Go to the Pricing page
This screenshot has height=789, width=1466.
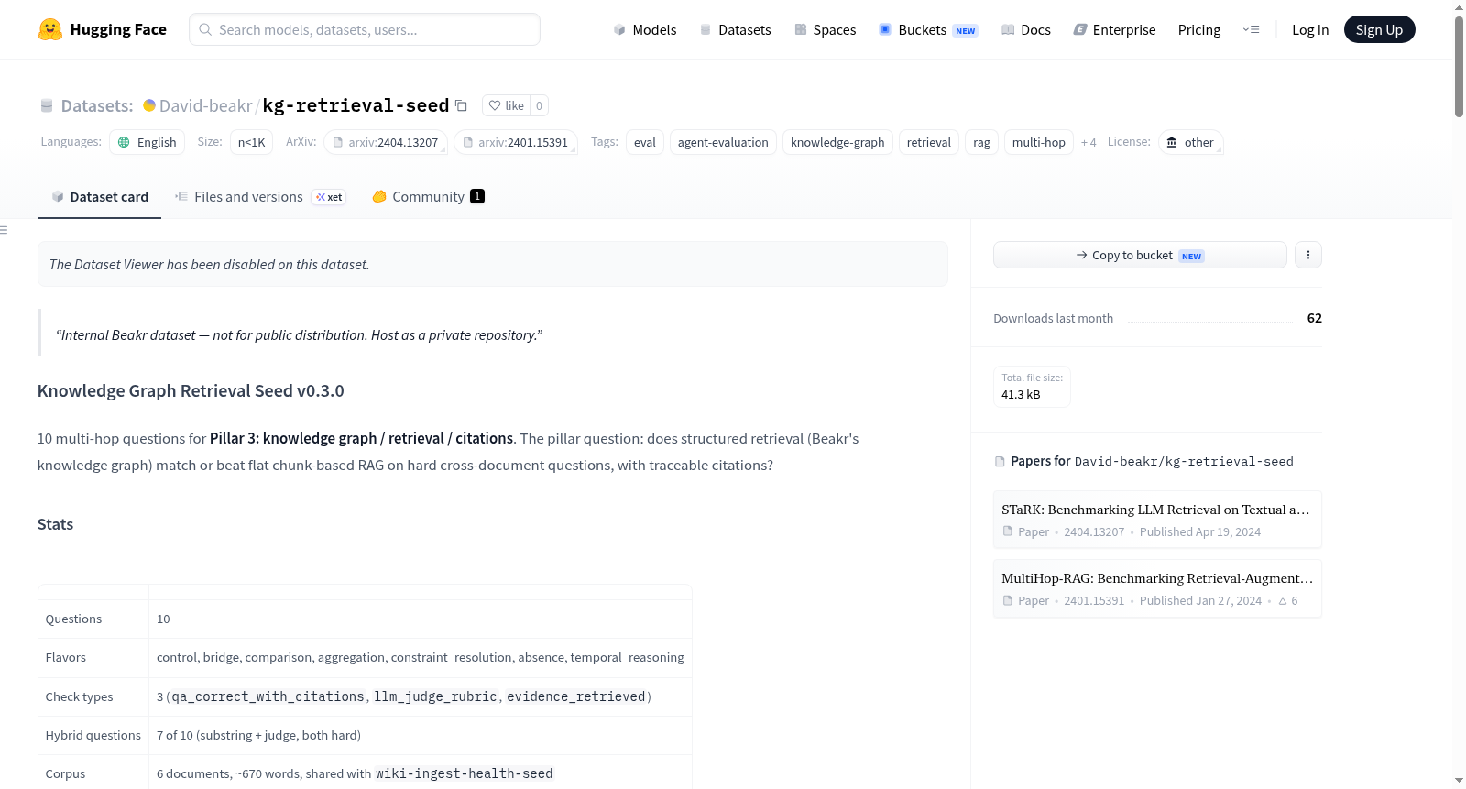point(1199,29)
